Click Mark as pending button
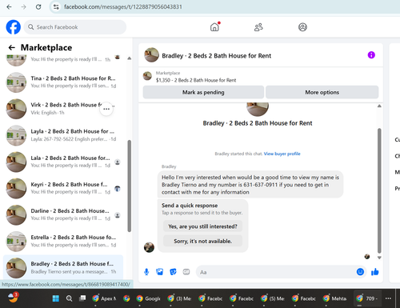400x308 pixels. tap(203, 92)
